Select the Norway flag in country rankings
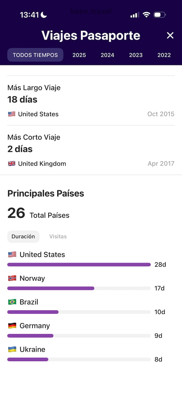The width and height of the screenshot is (182, 396). tap(12, 278)
